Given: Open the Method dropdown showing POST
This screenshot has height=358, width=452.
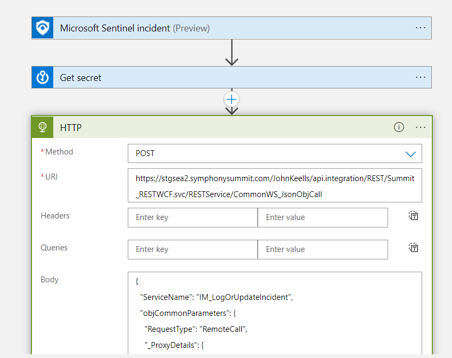Looking at the screenshot, I should coord(275,153).
